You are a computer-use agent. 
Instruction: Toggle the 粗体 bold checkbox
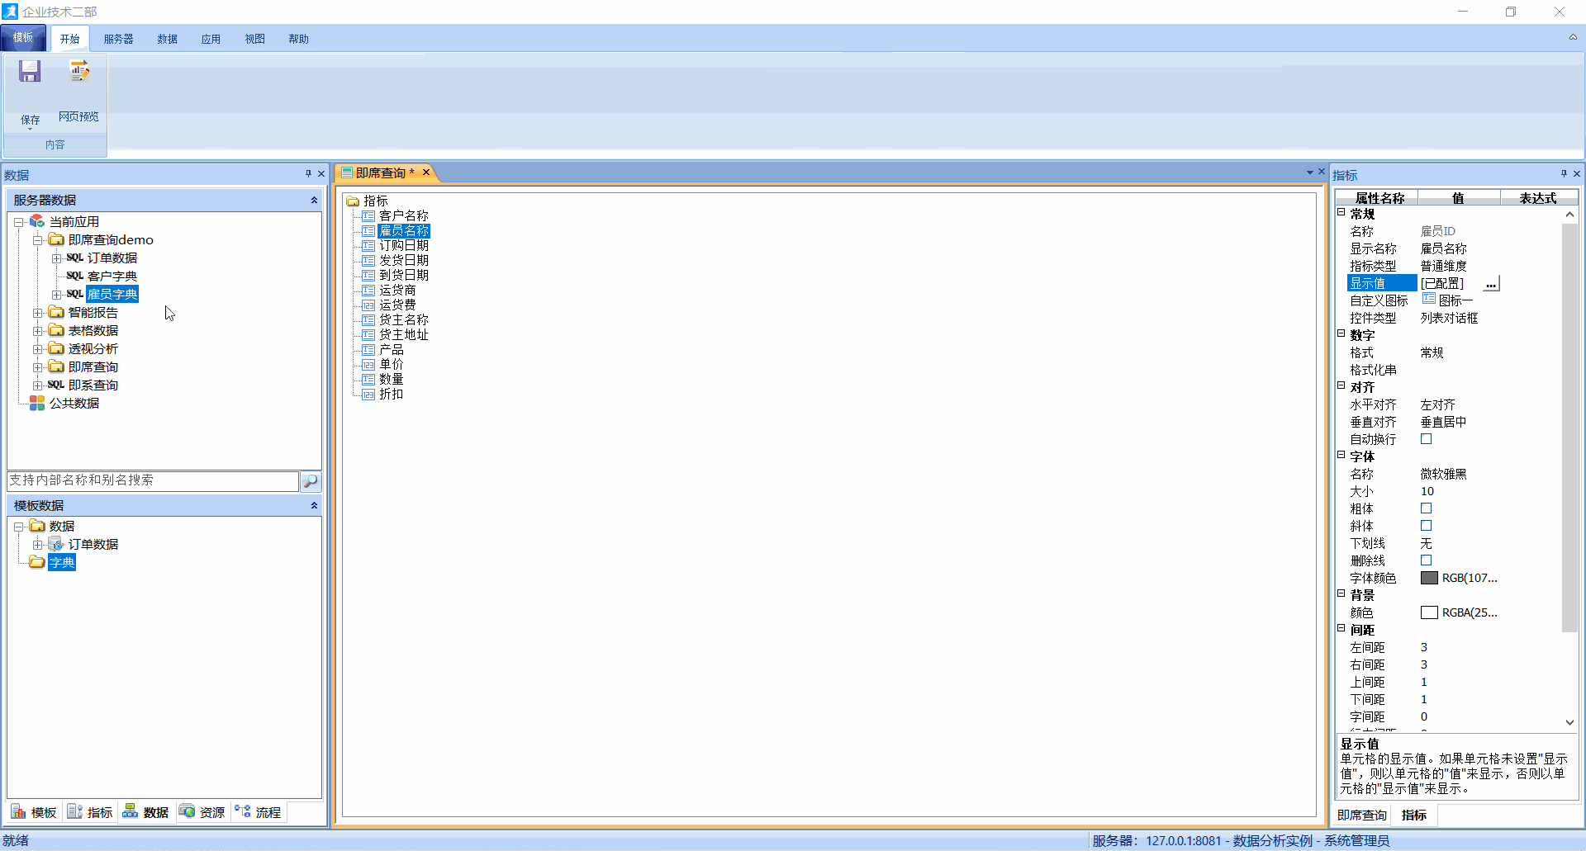[1426, 508]
